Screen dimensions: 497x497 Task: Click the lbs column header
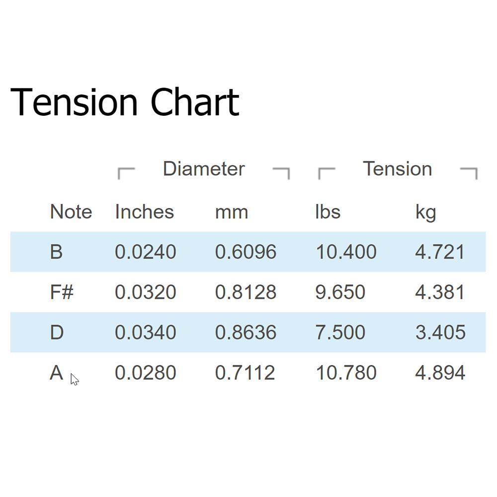328,212
